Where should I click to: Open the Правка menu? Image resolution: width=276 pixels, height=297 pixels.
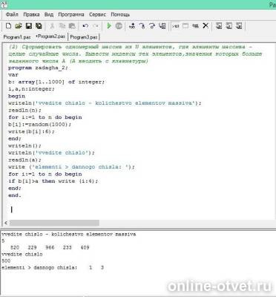[31, 14]
